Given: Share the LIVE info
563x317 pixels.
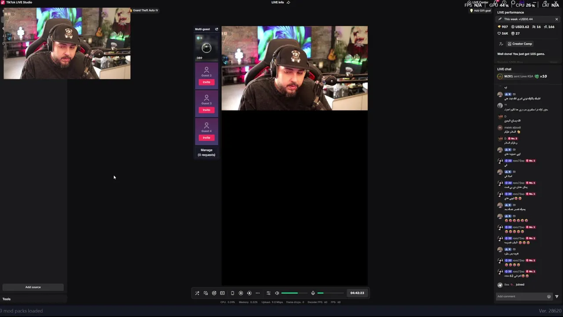Looking at the screenshot, I should [x=289, y=2].
